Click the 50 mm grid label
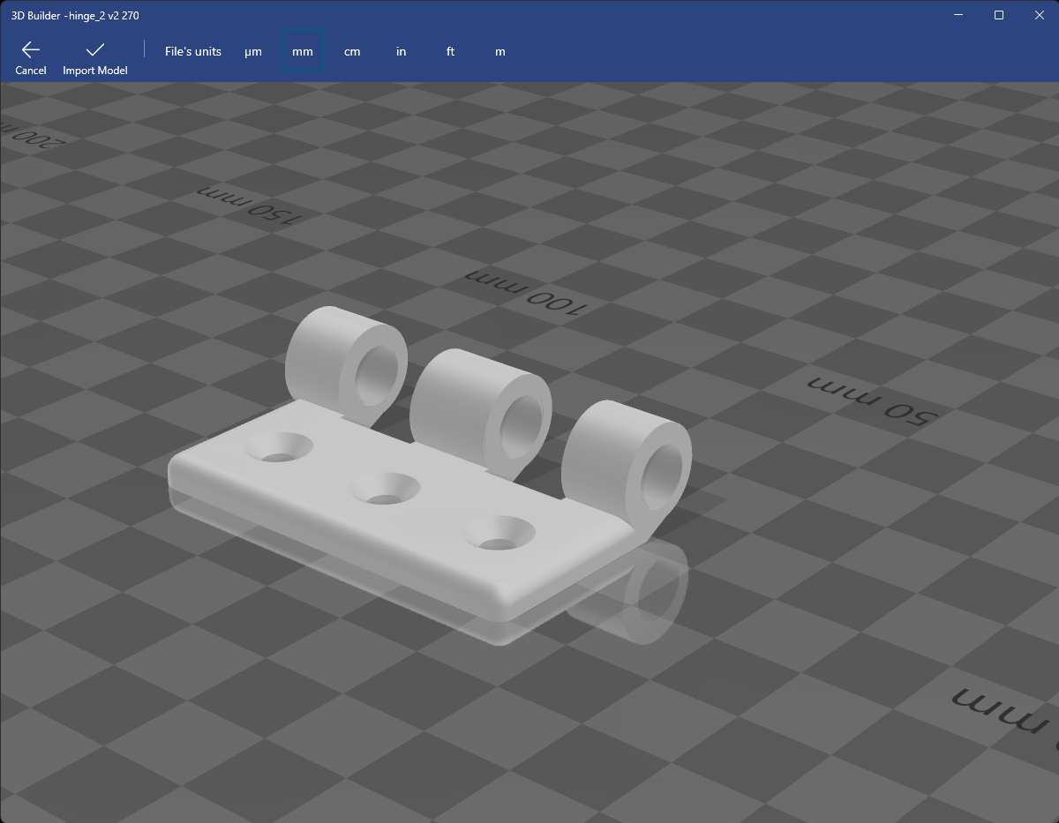The width and height of the screenshot is (1059, 823). pos(872,400)
